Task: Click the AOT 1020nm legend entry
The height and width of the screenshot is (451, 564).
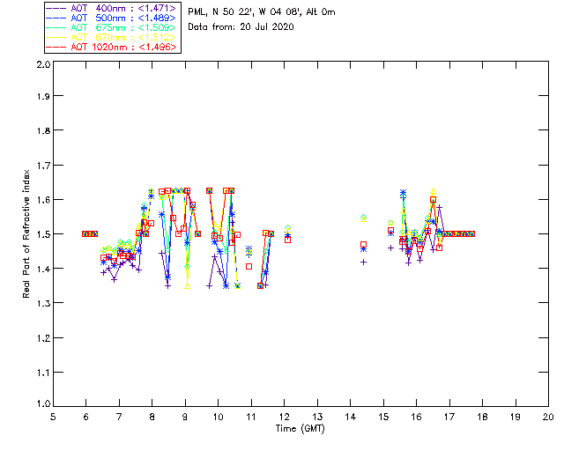Action: click(111, 47)
